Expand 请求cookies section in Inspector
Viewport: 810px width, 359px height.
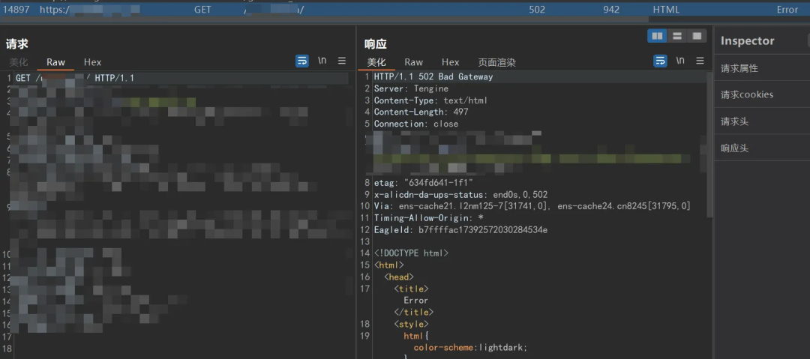(747, 94)
